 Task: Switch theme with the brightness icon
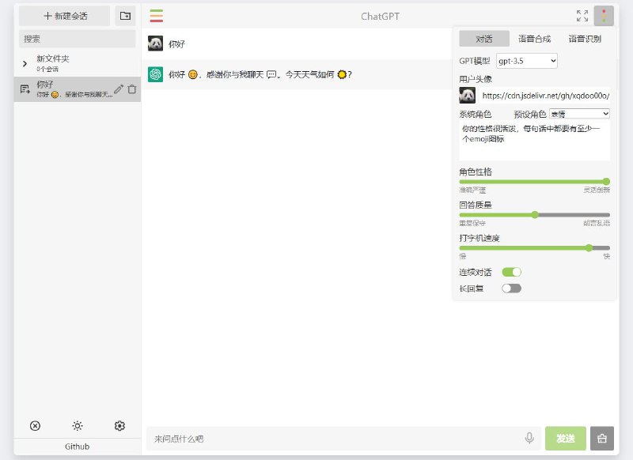[77, 425]
